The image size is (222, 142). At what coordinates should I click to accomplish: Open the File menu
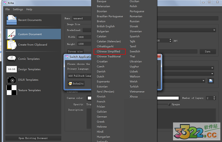pos(8,9)
